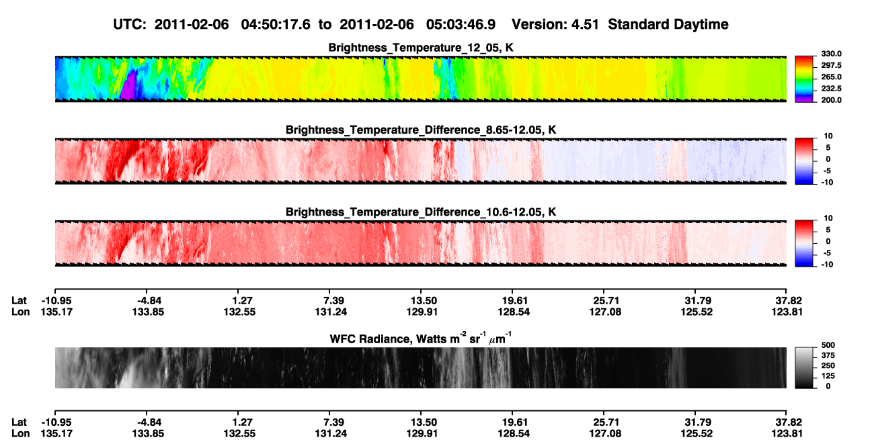Click the '265.0' colorbar label
The width and height of the screenshot is (874, 448).
[x=830, y=77]
